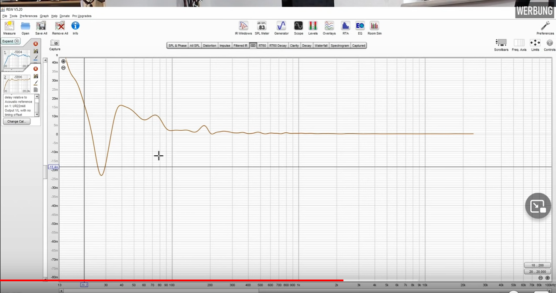This screenshot has height=293, width=556.
Task: Capture the graph with camera icon
Action: click(x=55, y=44)
